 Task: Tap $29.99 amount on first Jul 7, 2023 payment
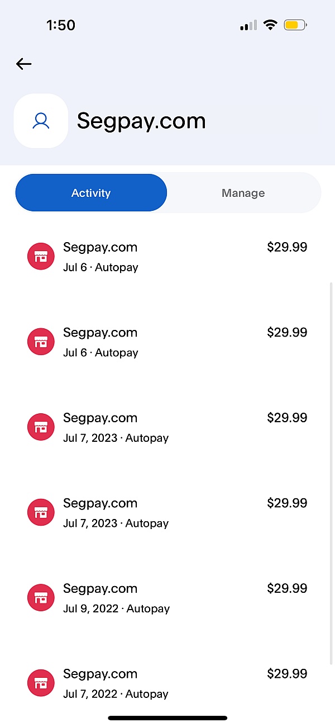click(287, 418)
